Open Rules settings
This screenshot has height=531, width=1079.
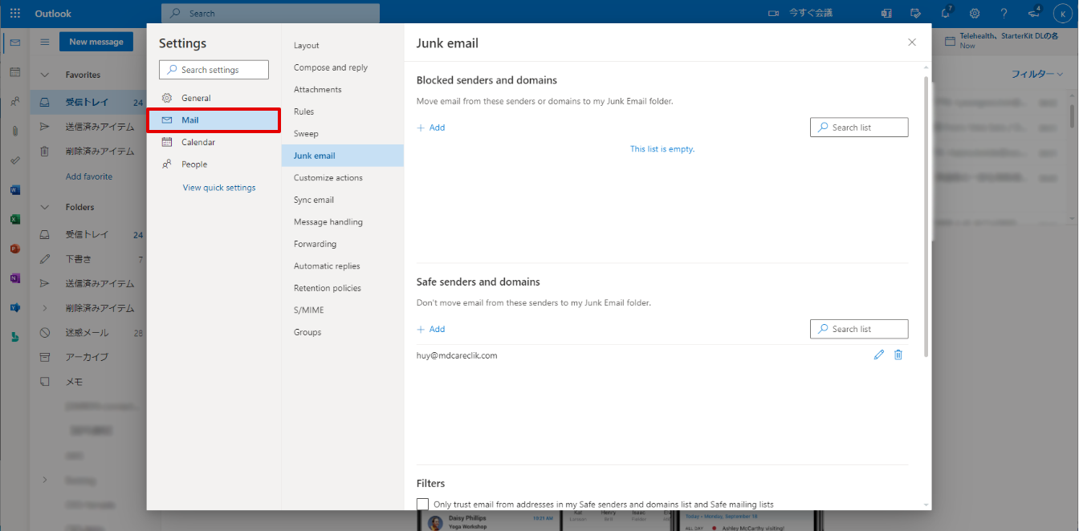(343, 111)
